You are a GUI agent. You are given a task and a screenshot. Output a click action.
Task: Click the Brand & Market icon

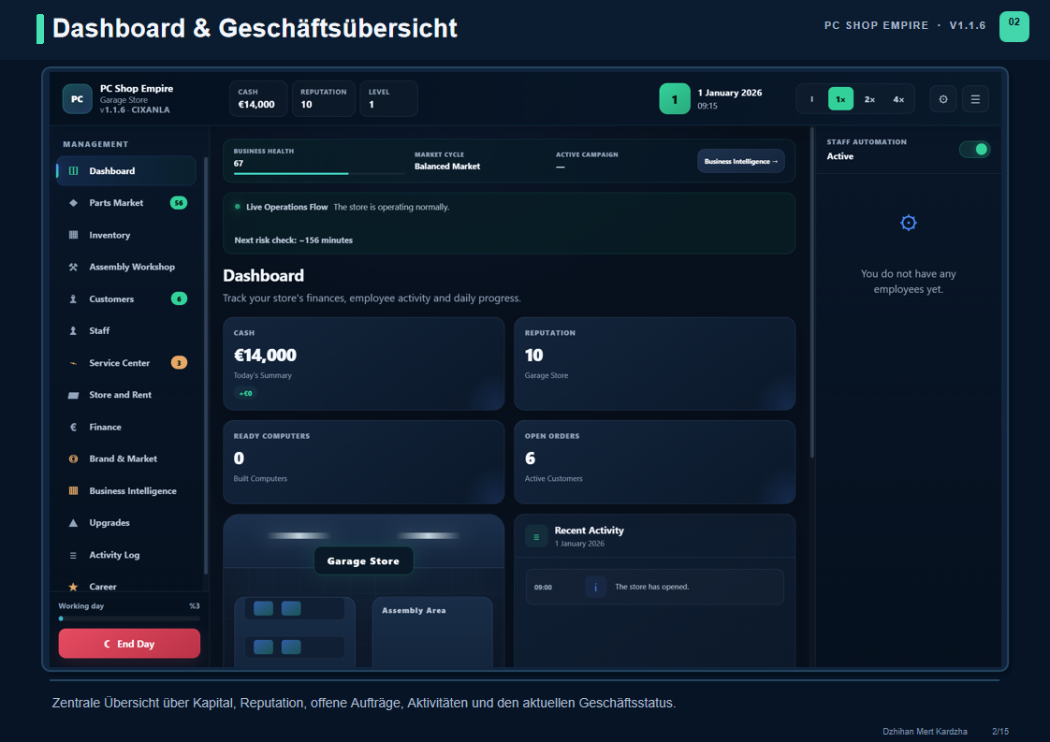point(74,458)
